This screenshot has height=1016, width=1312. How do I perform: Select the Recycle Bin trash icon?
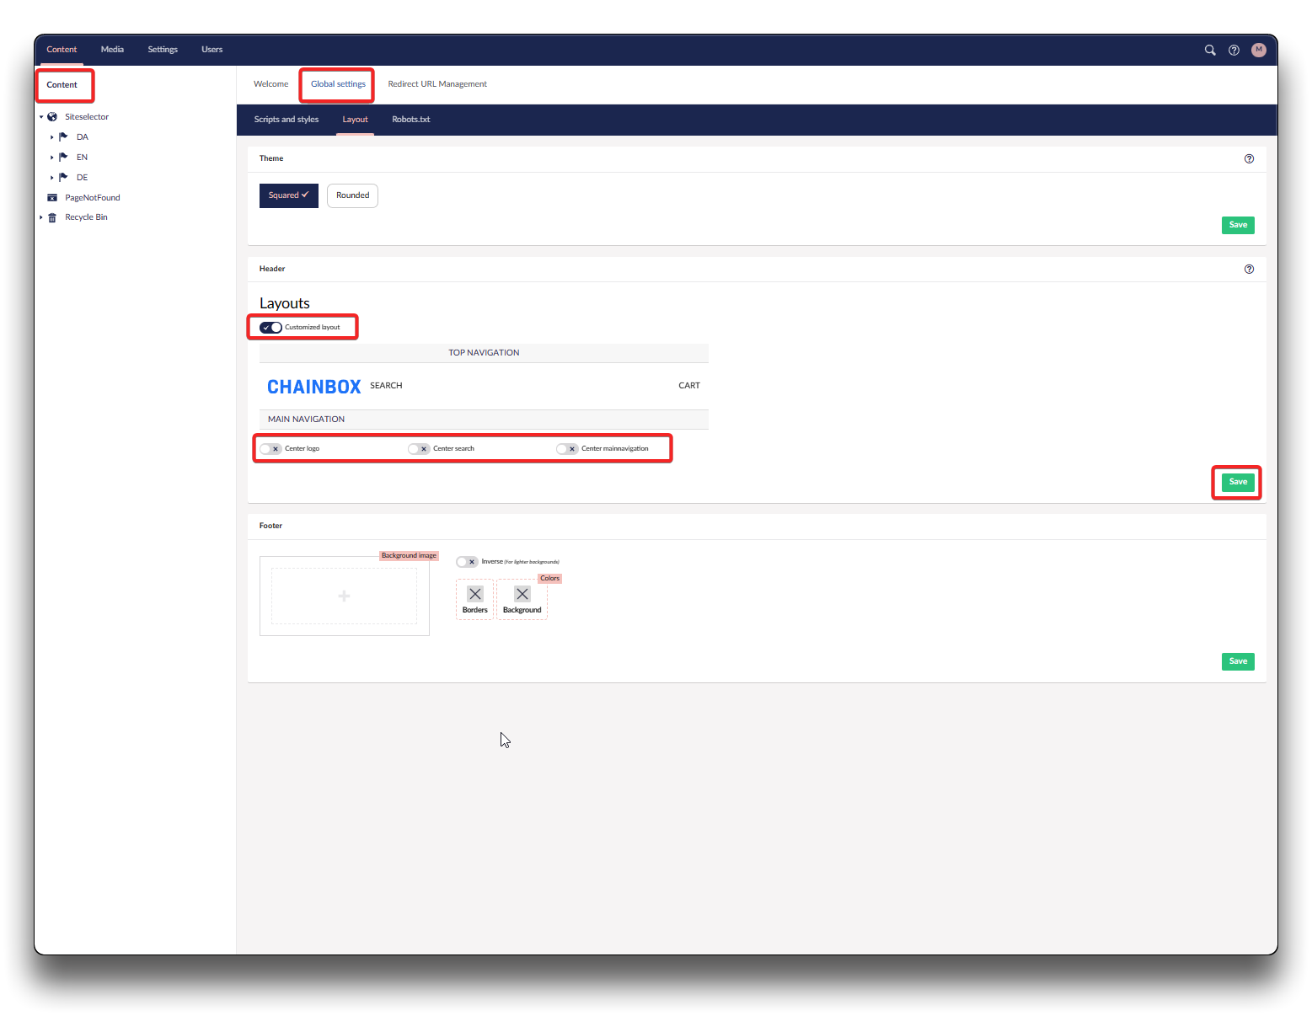52,217
